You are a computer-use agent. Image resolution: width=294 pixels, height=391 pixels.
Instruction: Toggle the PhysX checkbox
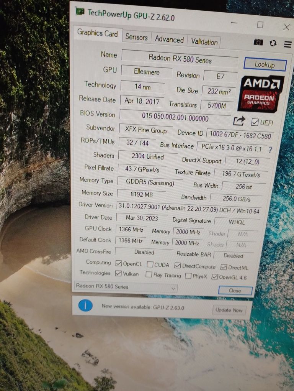click(x=188, y=276)
